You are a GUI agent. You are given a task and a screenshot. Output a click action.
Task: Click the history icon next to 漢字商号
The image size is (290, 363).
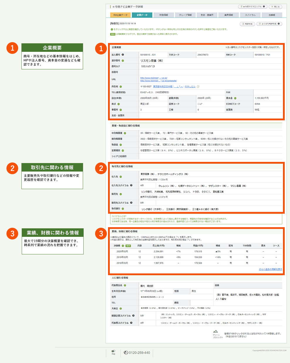click(x=123, y=61)
